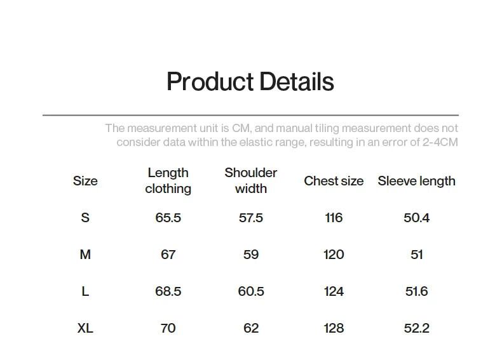Select the XL size row label
The height and width of the screenshot is (346, 502).
(x=85, y=328)
